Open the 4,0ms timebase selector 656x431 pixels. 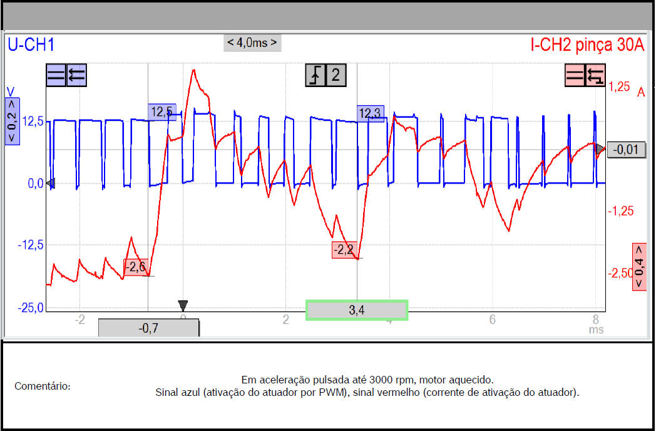(x=252, y=43)
